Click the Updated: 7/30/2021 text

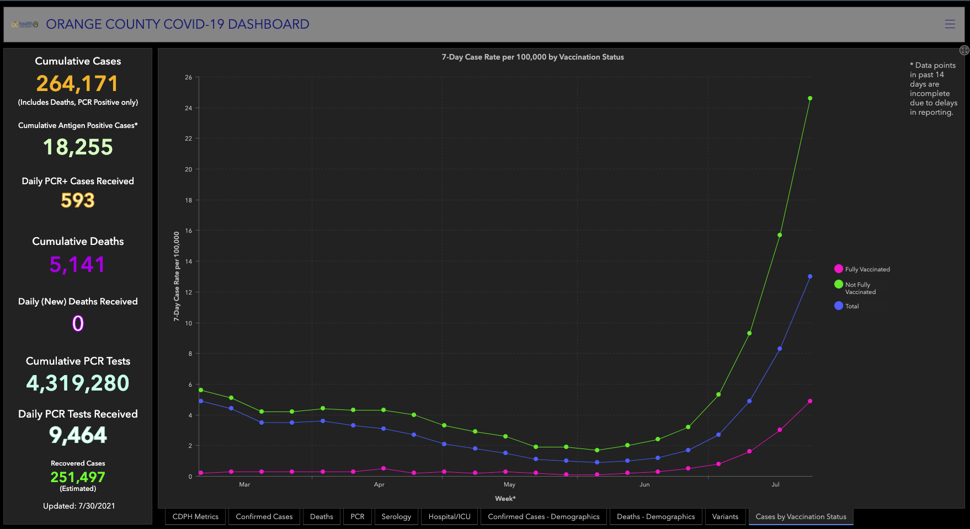click(x=79, y=506)
